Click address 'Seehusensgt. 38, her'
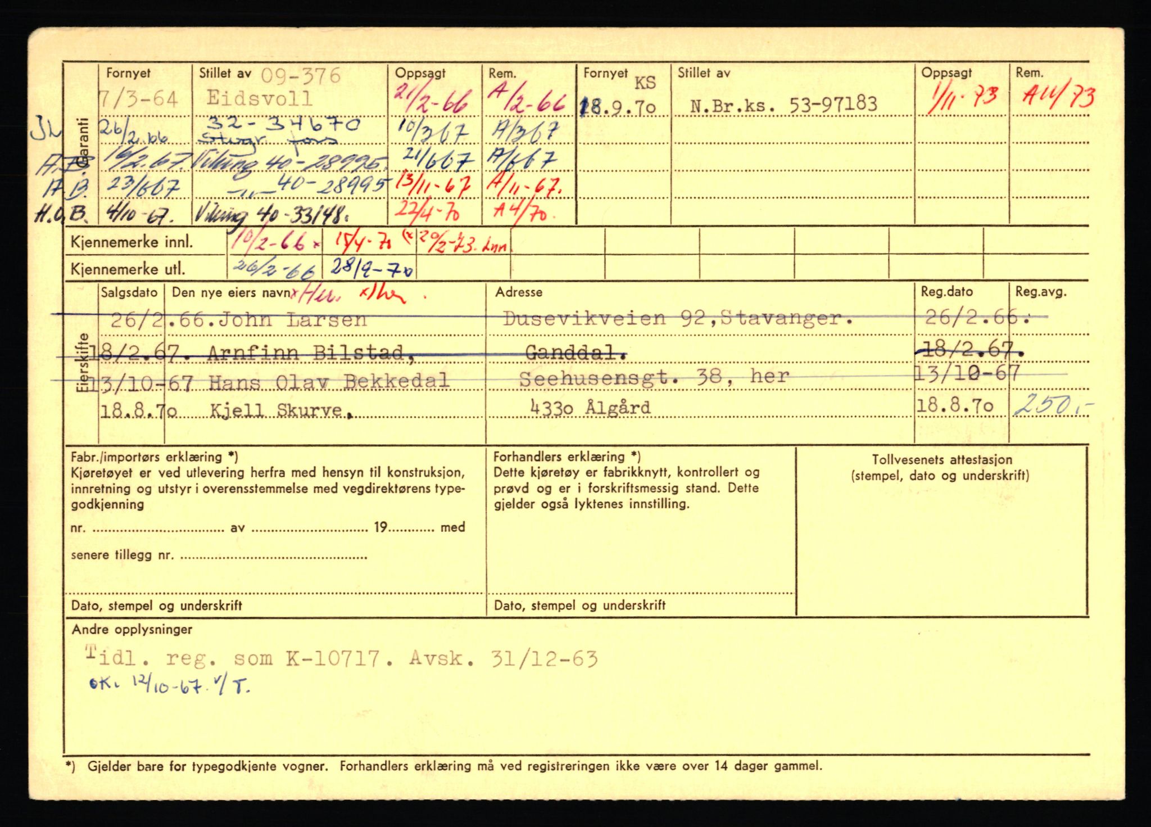 coord(654,376)
